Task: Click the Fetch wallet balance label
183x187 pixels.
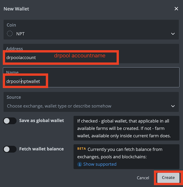Action: pos(41,149)
